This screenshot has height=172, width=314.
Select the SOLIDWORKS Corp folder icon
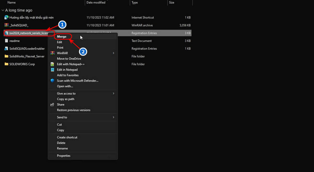[7, 64]
